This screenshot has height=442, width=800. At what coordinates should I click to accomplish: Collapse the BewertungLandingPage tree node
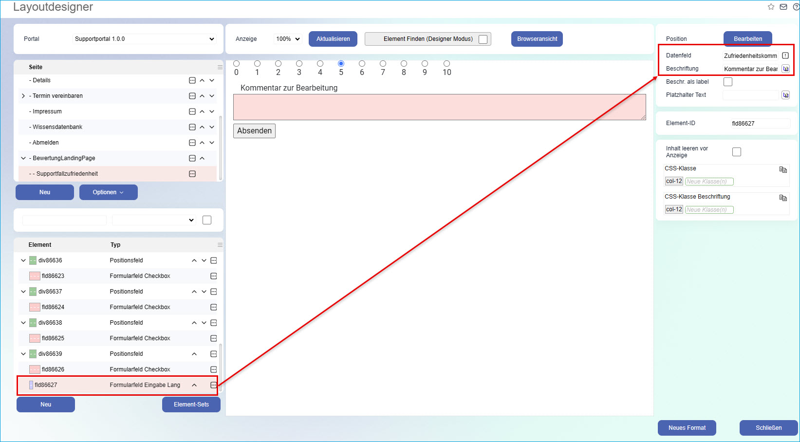point(23,158)
